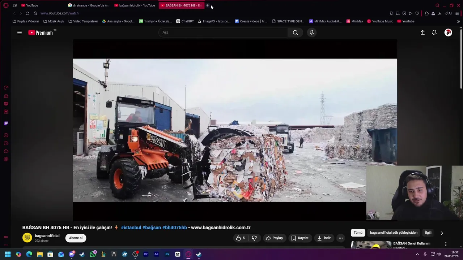Image resolution: width=463 pixels, height=260 pixels.
Task: Open Opera extensions cube icon
Action: (x=426, y=13)
